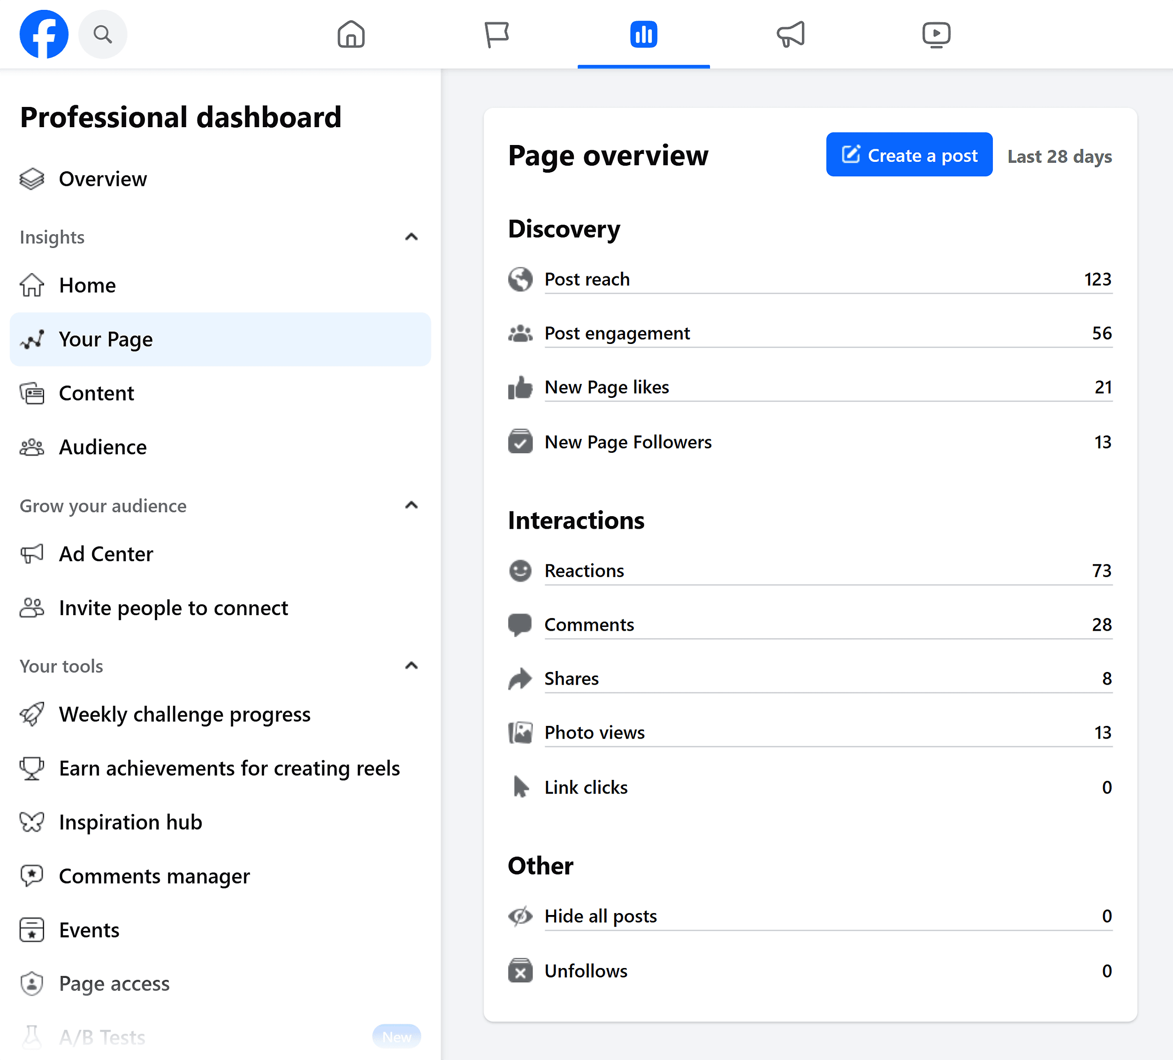
Task: Click the Shares arrow icon
Action: pyautogui.click(x=522, y=678)
